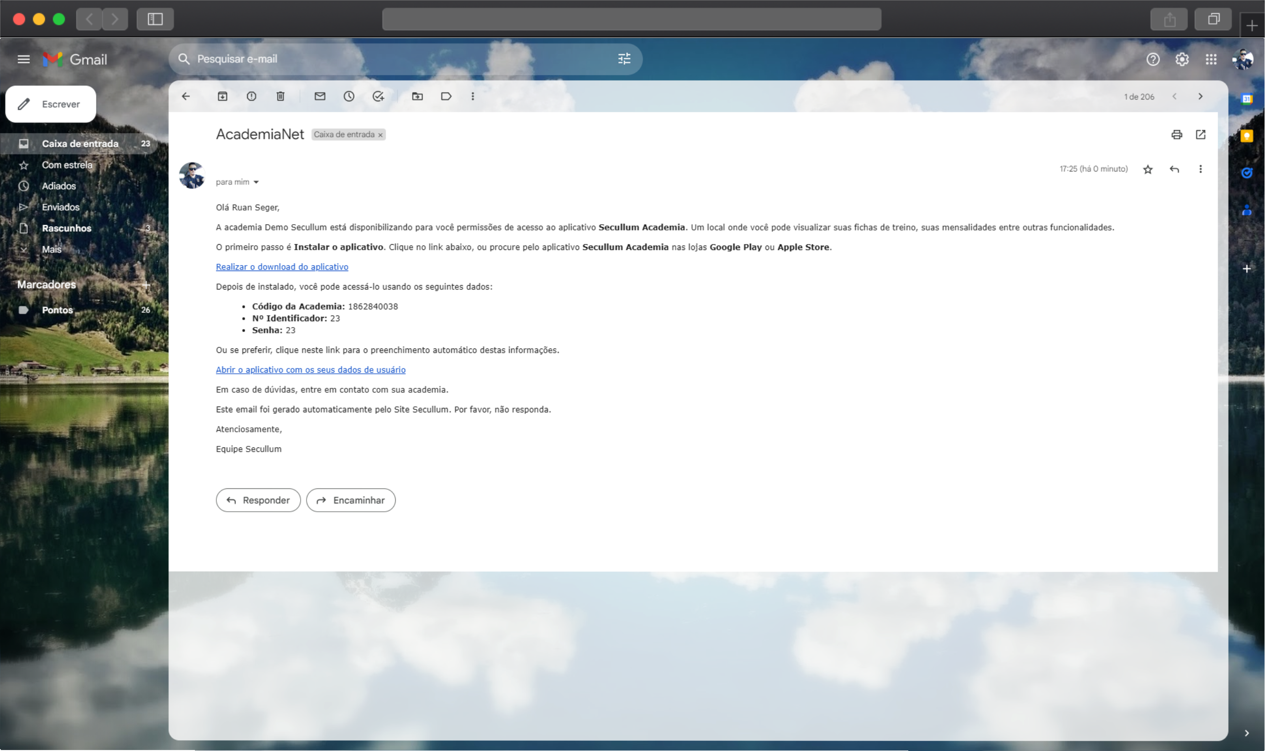Open the Enviados folder

tap(60, 207)
